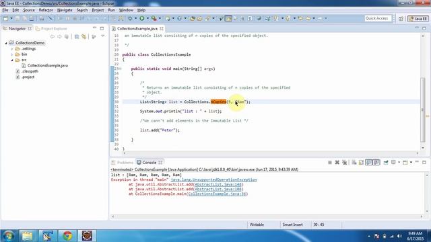Open File Explorer from taskbar

[27, 236]
